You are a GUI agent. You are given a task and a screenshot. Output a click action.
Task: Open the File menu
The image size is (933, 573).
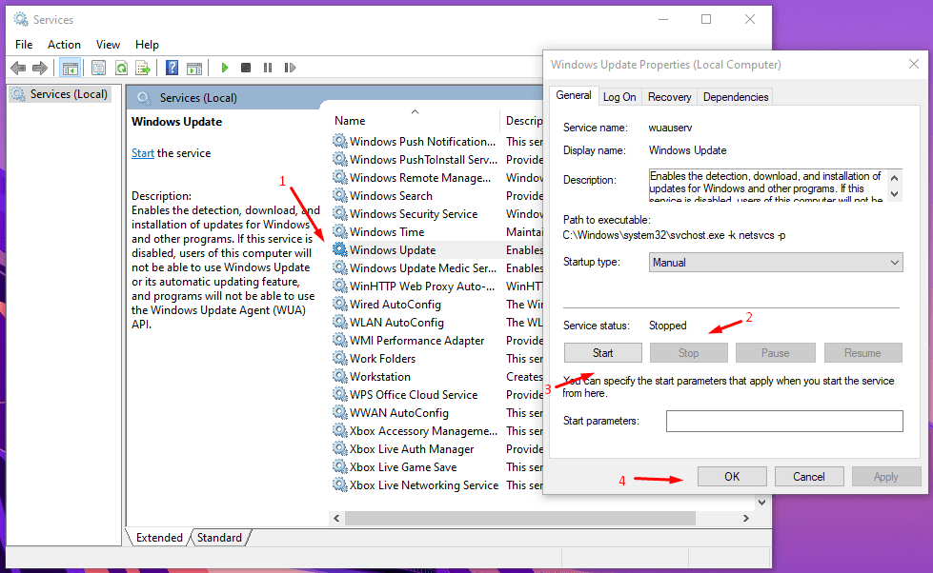24,45
